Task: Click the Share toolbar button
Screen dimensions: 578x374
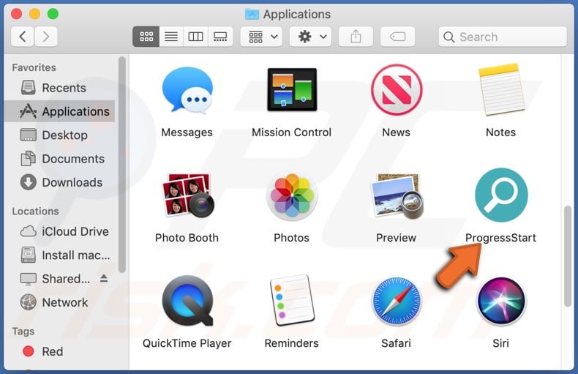Action: point(356,37)
